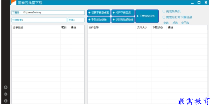Enable 完成后关机 checkbox
This screenshot has height=110, width=212.
164,11
